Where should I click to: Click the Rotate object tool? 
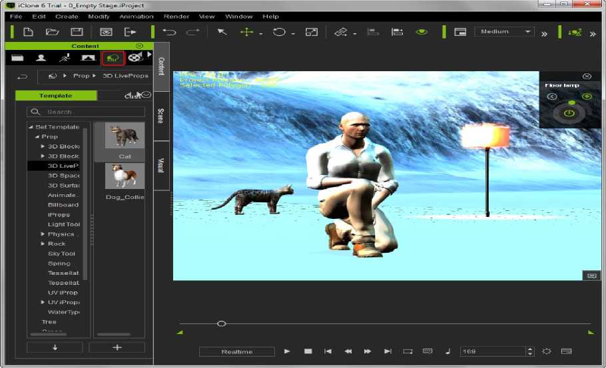(279, 32)
